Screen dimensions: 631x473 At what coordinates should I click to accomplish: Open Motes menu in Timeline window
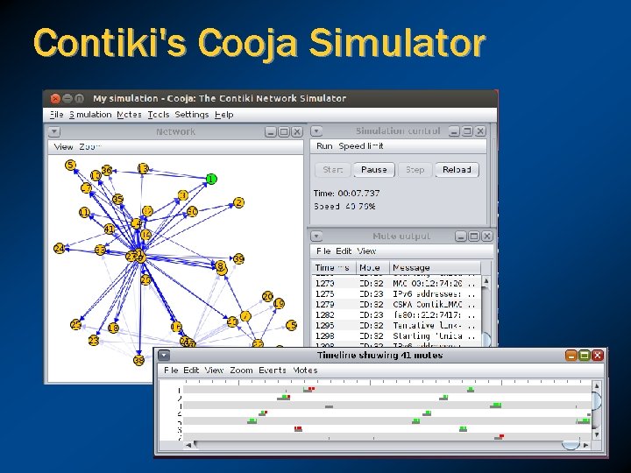tap(305, 370)
